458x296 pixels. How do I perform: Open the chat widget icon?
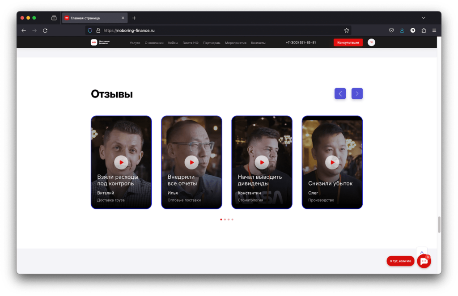(424, 262)
